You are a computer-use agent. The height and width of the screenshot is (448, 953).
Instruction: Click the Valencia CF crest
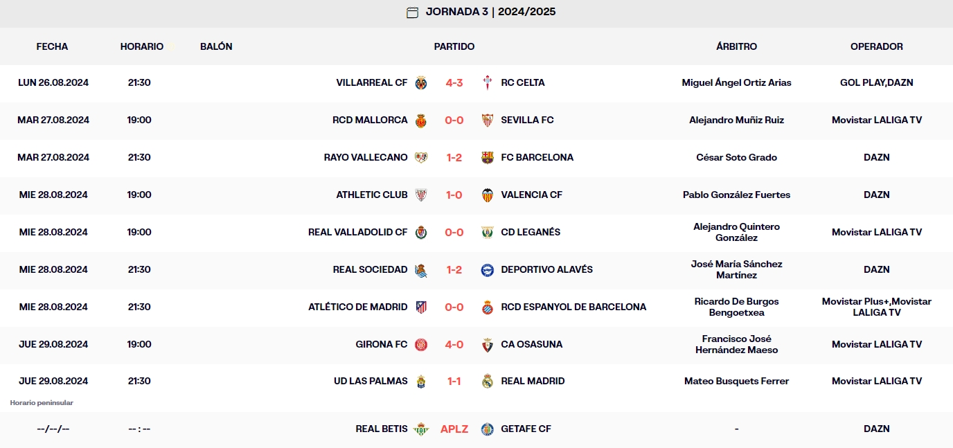click(486, 195)
